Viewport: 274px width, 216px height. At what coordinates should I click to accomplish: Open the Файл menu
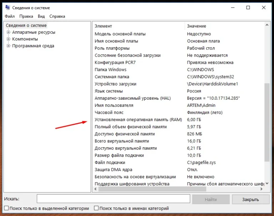10,16
